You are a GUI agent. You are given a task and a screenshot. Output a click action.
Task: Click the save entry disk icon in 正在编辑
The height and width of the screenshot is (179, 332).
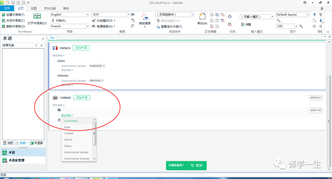click(212, 21)
